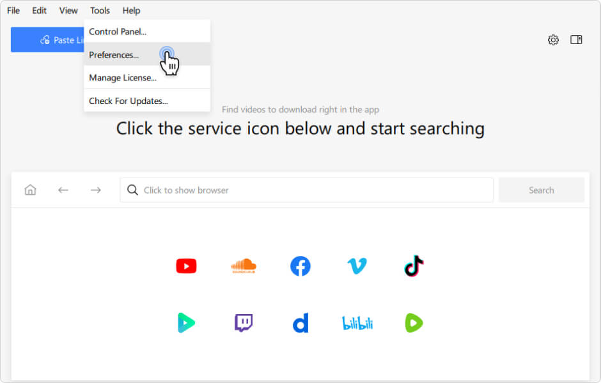Choose Preferences from the Tools menu
Viewport: 601px width, 383px height.
[114, 55]
